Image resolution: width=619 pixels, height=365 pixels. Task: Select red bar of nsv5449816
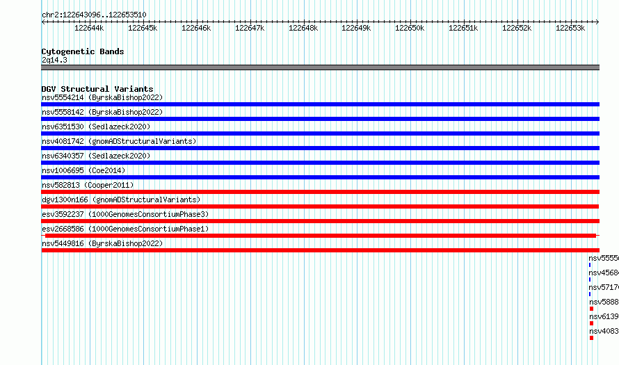[320, 250]
